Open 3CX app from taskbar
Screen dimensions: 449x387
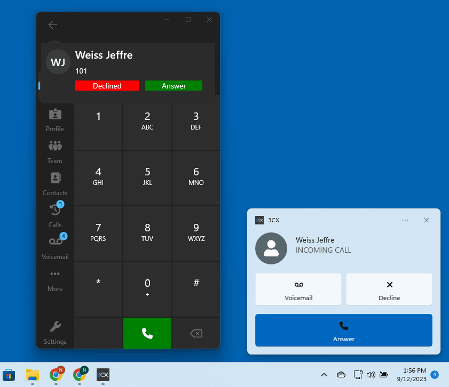[x=103, y=375]
